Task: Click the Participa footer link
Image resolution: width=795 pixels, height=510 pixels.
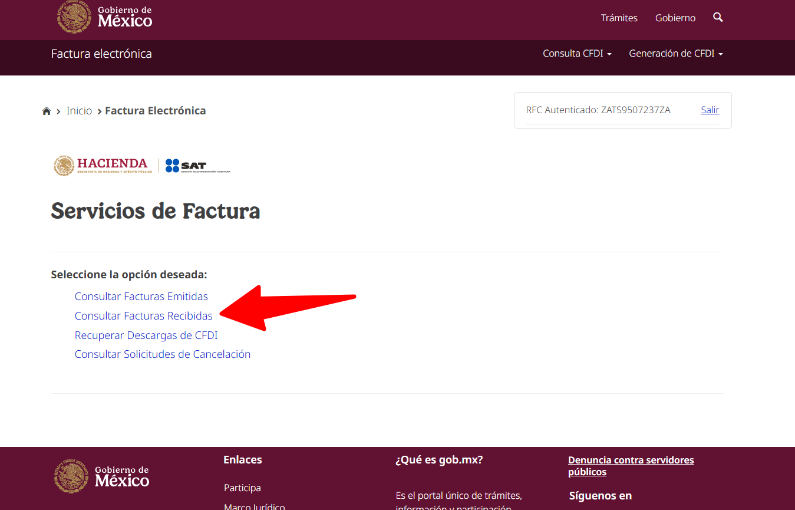Action: point(242,488)
